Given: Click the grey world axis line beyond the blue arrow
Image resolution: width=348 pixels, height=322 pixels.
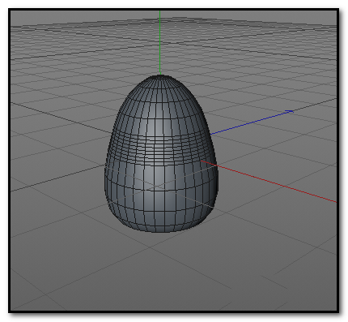Looking at the screenshot, I should pyautogui.click(x=316, y=105).
